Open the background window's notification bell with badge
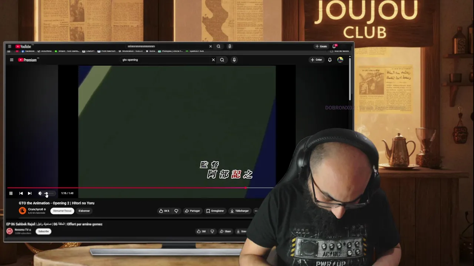The width and height of the screenshot is (474, 266). (x=334, y=46)
